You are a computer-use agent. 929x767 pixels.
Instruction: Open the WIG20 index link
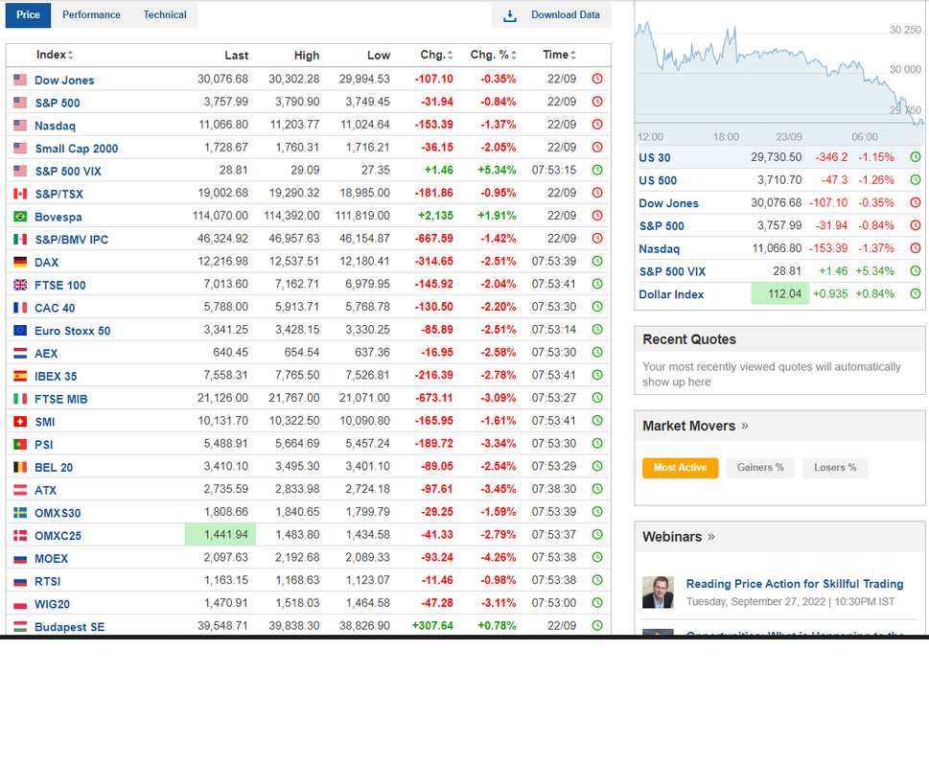pos(52,604)
